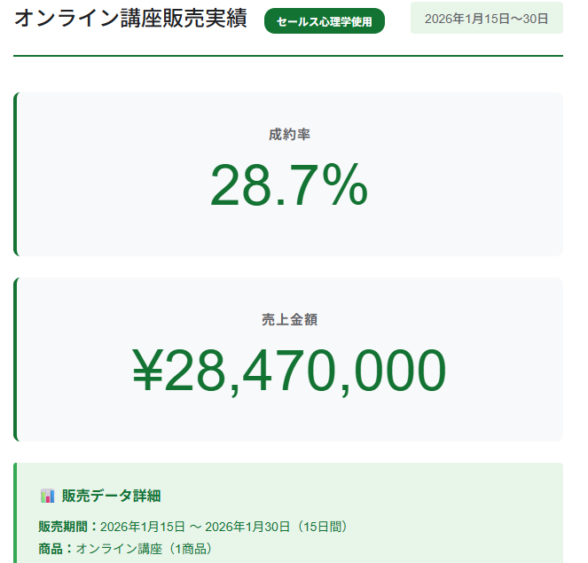Click the green left border of 成約率 card
Image resolution: width=588 pixels, height=563 pixels.
15,175
